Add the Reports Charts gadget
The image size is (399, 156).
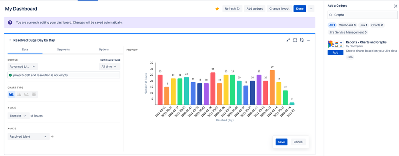coord(335,52)
